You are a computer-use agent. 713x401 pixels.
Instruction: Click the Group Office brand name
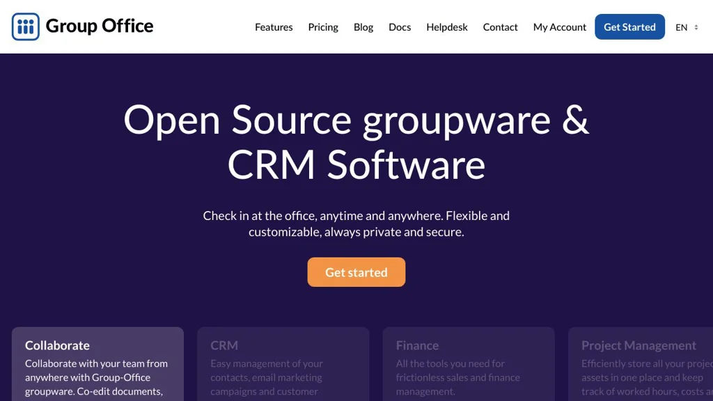pyautogui.click(x=100, y=26)
